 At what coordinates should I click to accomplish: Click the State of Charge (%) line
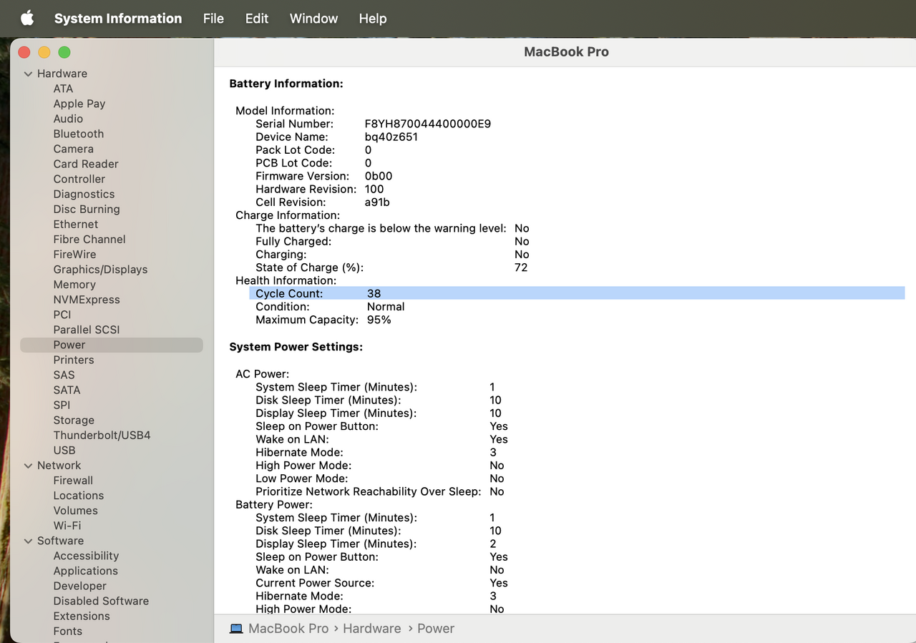(391, 267)
